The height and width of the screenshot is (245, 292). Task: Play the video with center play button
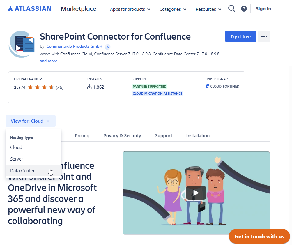pos(196,193)
